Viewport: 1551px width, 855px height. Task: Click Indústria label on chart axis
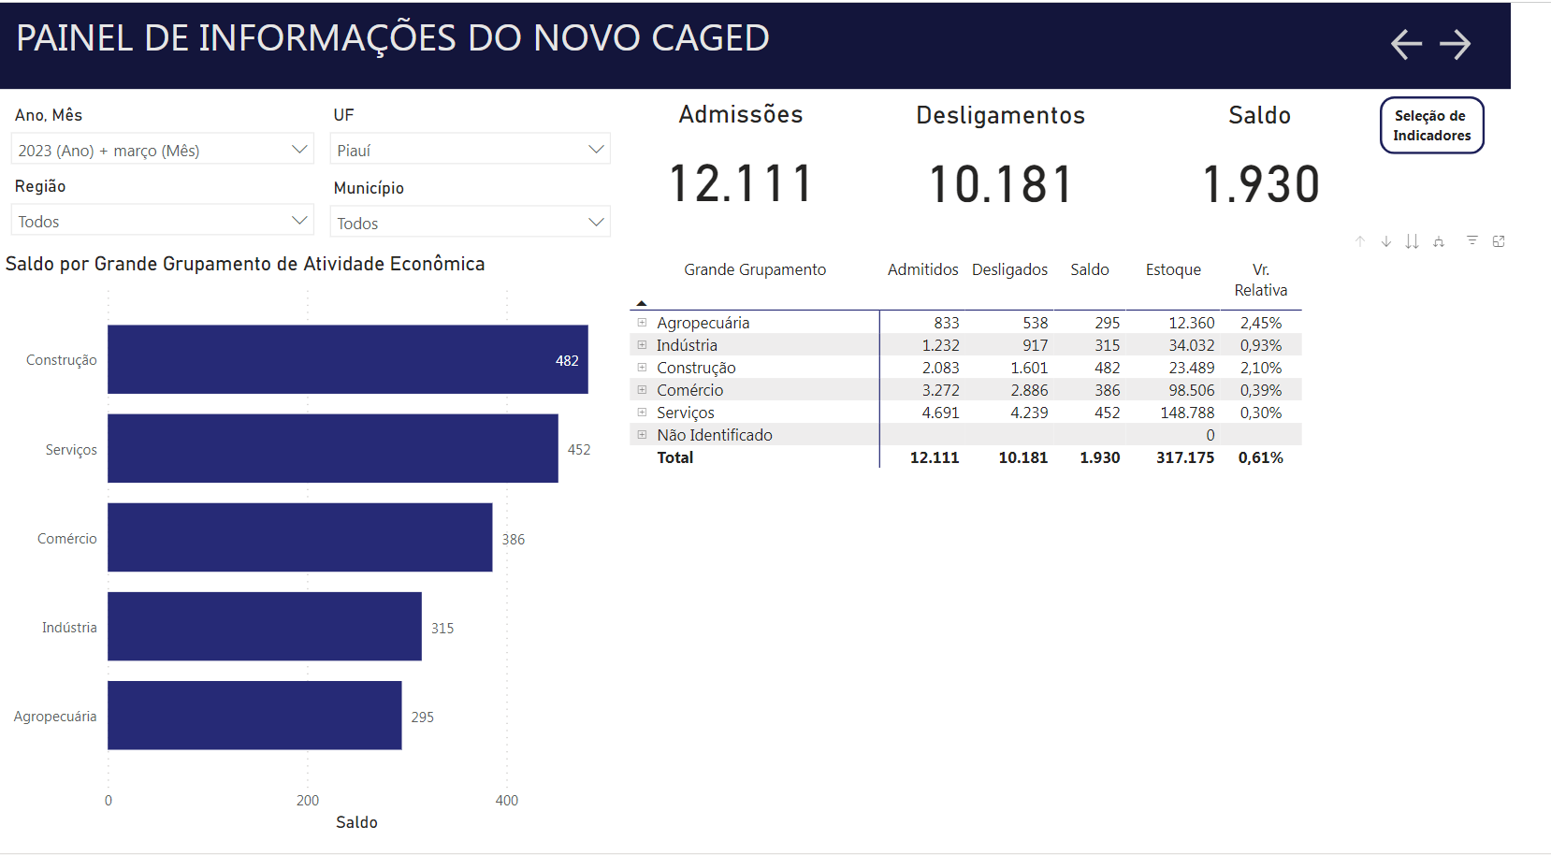tap(69, 628)
